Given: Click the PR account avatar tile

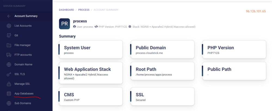Looking at the screenshot, I should (x=64, y=24).
